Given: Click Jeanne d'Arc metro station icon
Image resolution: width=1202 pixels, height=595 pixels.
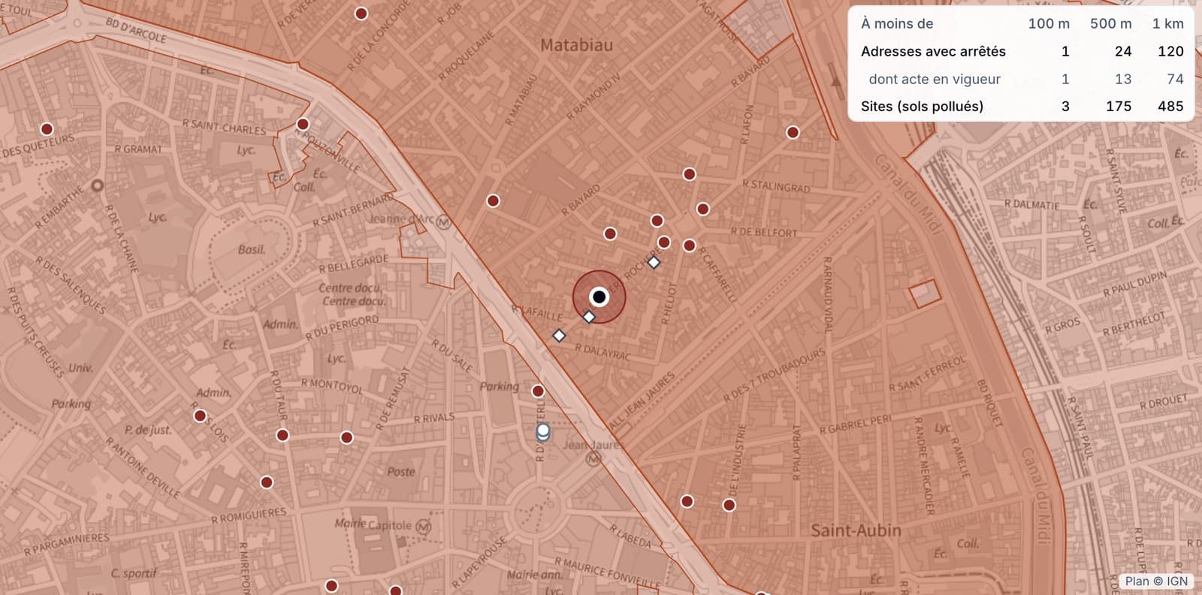Looking at the screenshot, I should (x=443, y=222).
